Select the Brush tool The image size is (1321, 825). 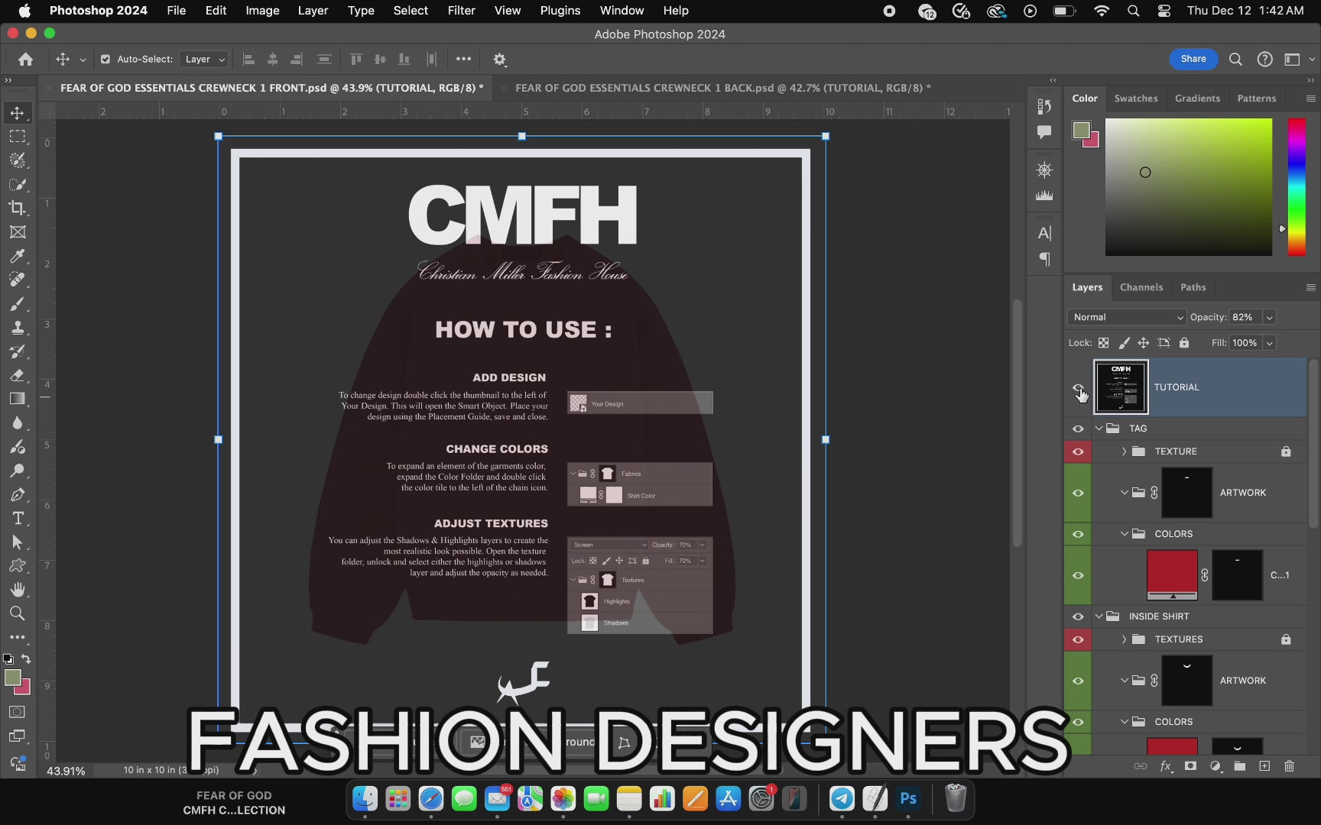[17, 304]
